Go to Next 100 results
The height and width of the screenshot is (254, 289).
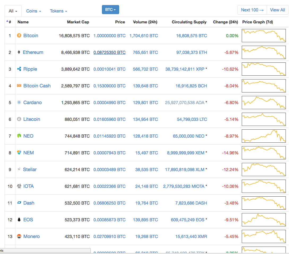pyautogui.click(x=252, y=10)
